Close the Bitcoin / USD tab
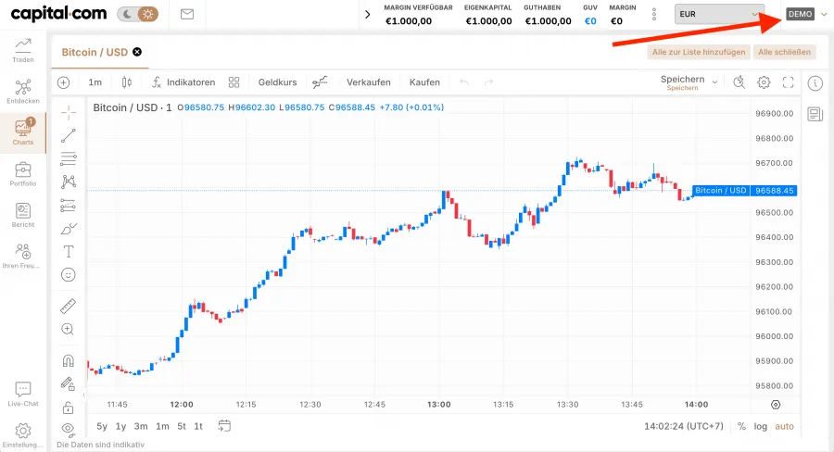This screenshot has width=834, height=452. pos(137,52)
